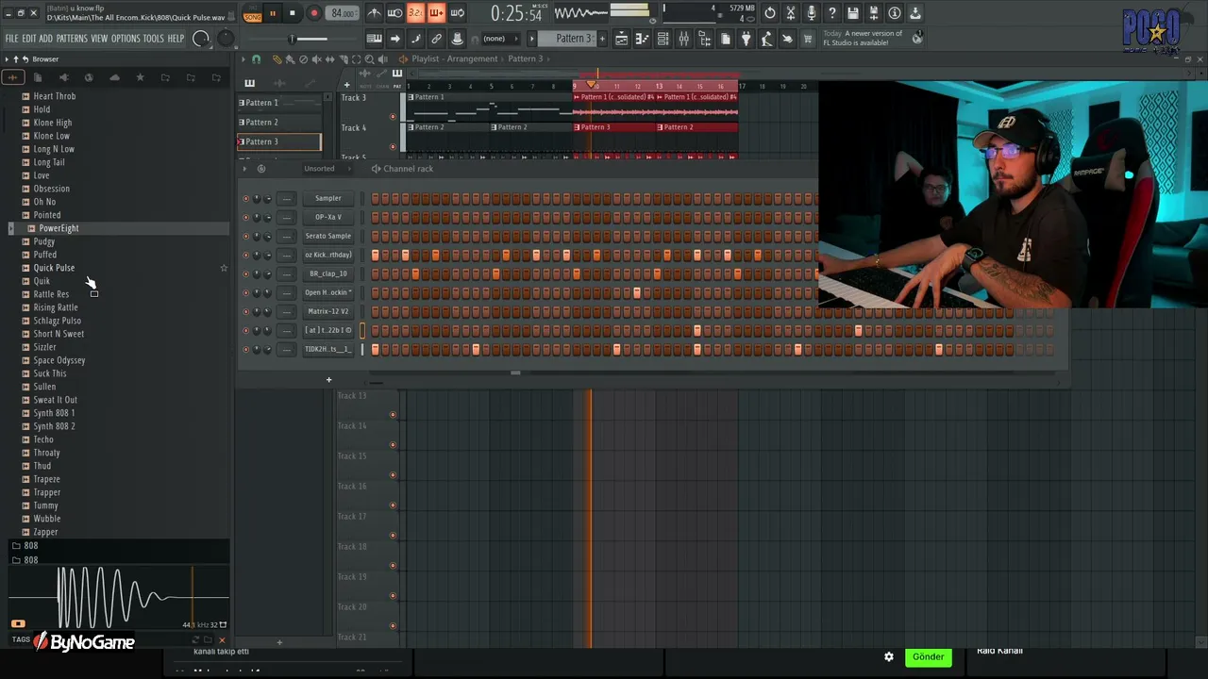Select the playlist Mute tool
Screen dimensions: 1208x679
point(316,58)
